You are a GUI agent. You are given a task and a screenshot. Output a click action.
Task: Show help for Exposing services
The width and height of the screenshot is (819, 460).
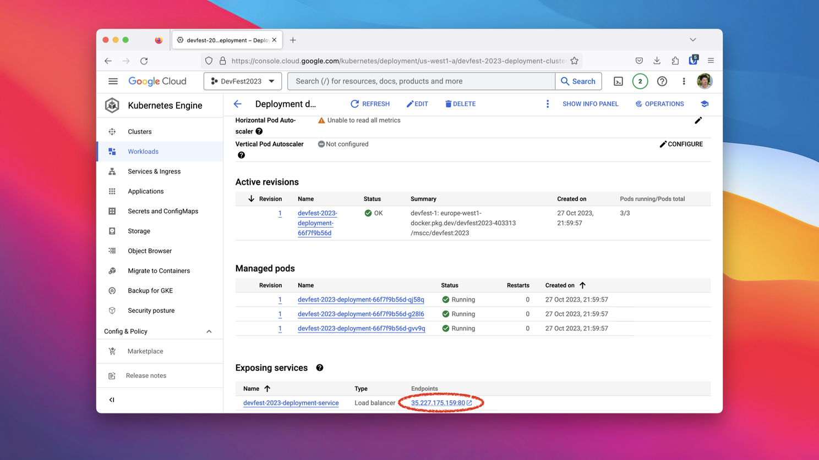point(320,368)
